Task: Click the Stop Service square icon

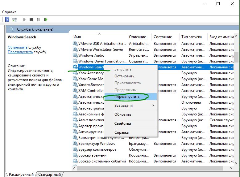Action: [x=31, y=19]
